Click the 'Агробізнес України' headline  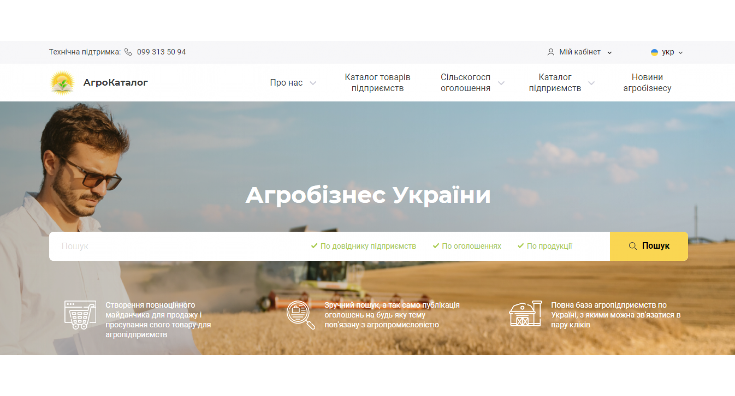[x=368, y=195]
